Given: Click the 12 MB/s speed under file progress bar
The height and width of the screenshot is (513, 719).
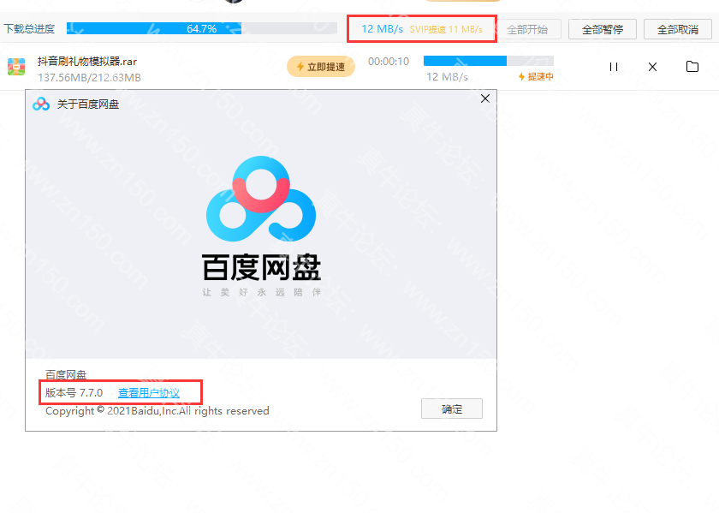Looking at the screenshot, I should pyautogui.click(x=447, y=76).
